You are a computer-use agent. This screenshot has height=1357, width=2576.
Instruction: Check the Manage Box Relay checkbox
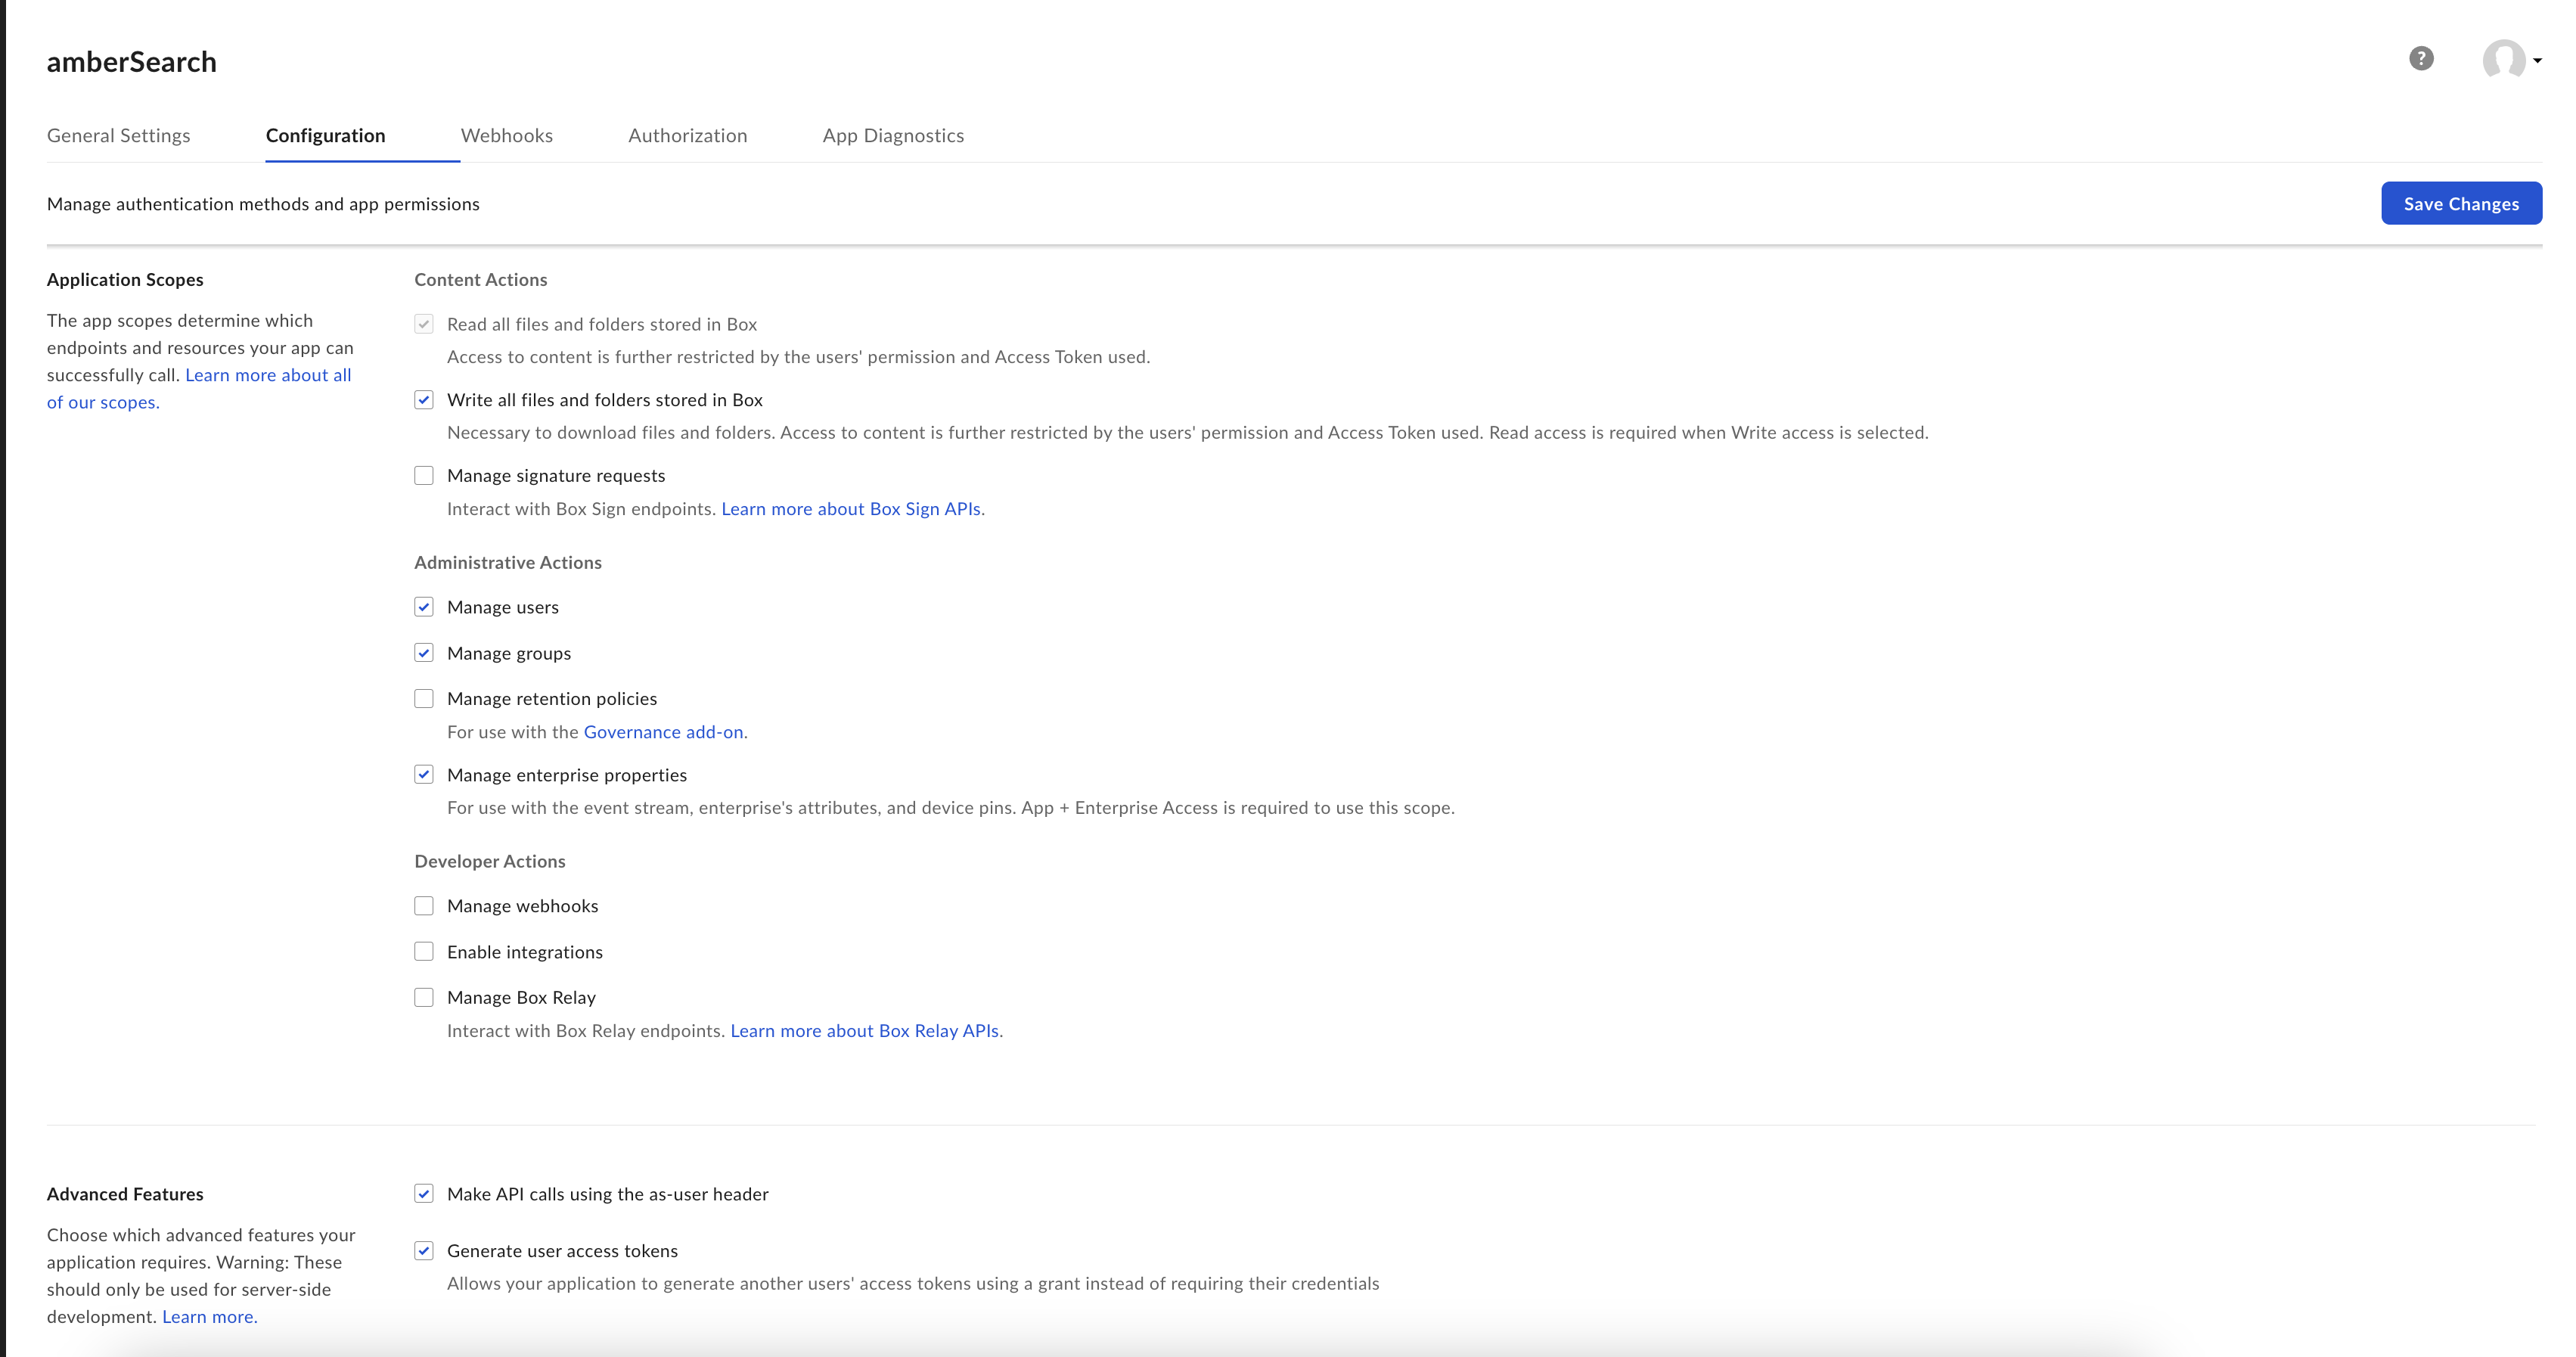pos(424,998)
